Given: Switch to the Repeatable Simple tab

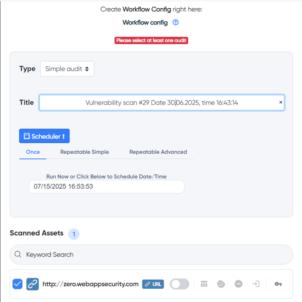Looking at the screenshot, I should click(x=85, y=152).
